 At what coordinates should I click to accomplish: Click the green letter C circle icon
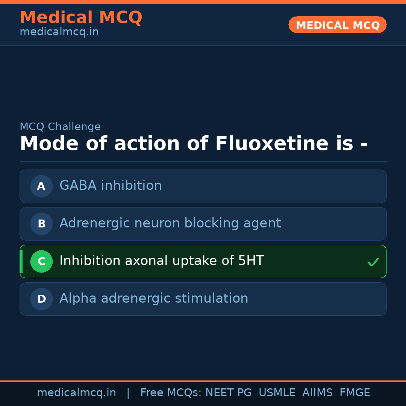[41, 261]
